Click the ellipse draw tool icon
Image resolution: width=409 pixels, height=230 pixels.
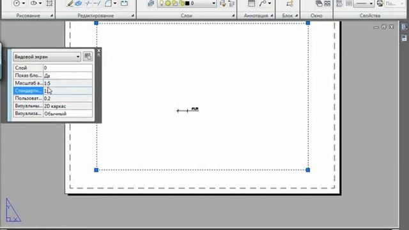pyautogui.click(x=34, y=3)
